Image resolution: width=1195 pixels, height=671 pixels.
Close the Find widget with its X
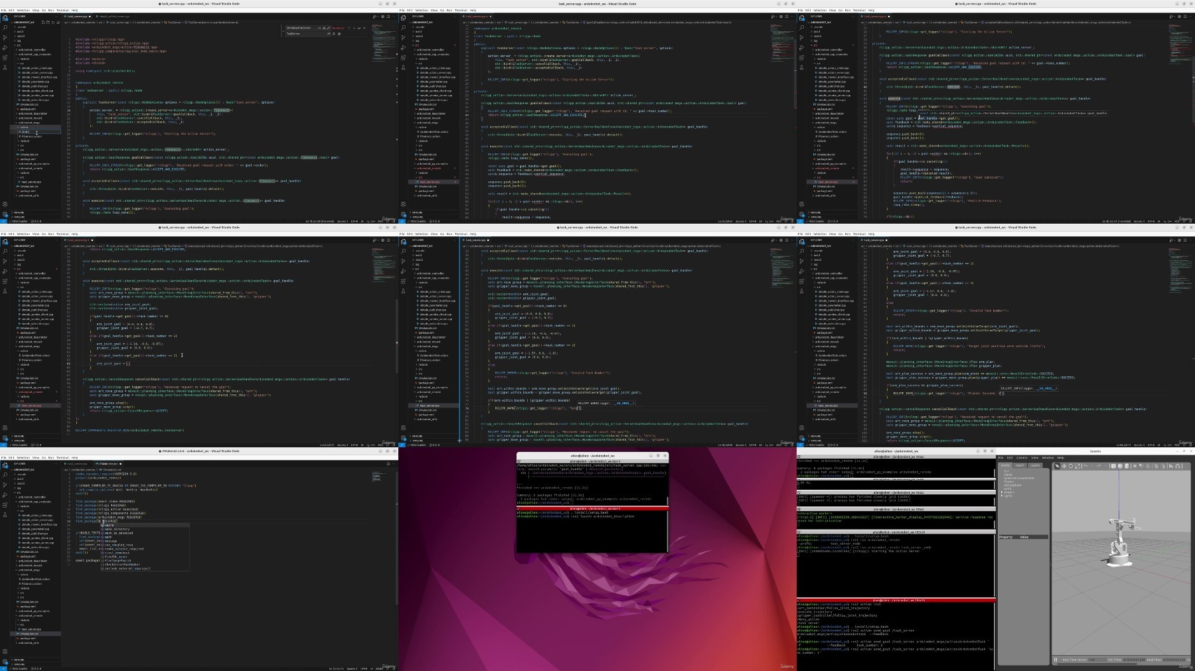(364, 28)
